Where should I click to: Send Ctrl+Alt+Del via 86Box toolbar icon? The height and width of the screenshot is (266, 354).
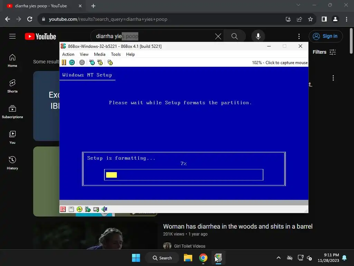click(92, 62)
